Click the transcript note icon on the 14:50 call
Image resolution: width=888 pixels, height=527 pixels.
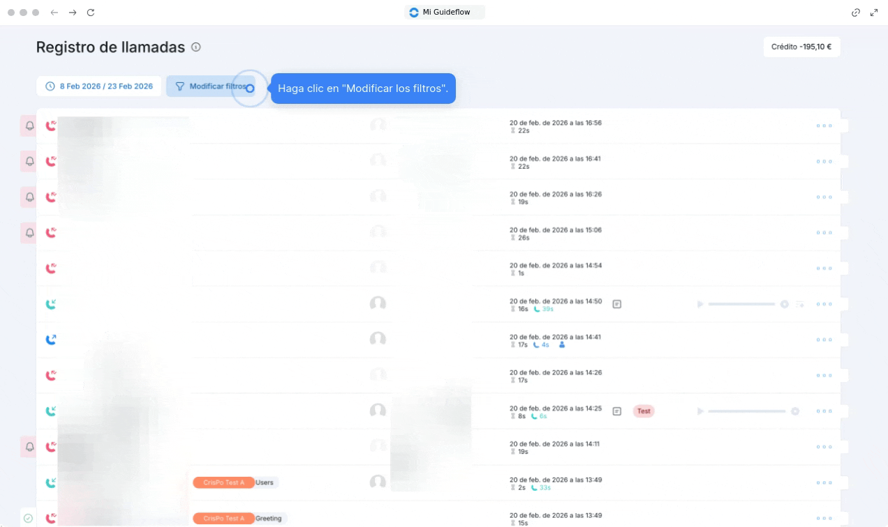tap(616, 304)
